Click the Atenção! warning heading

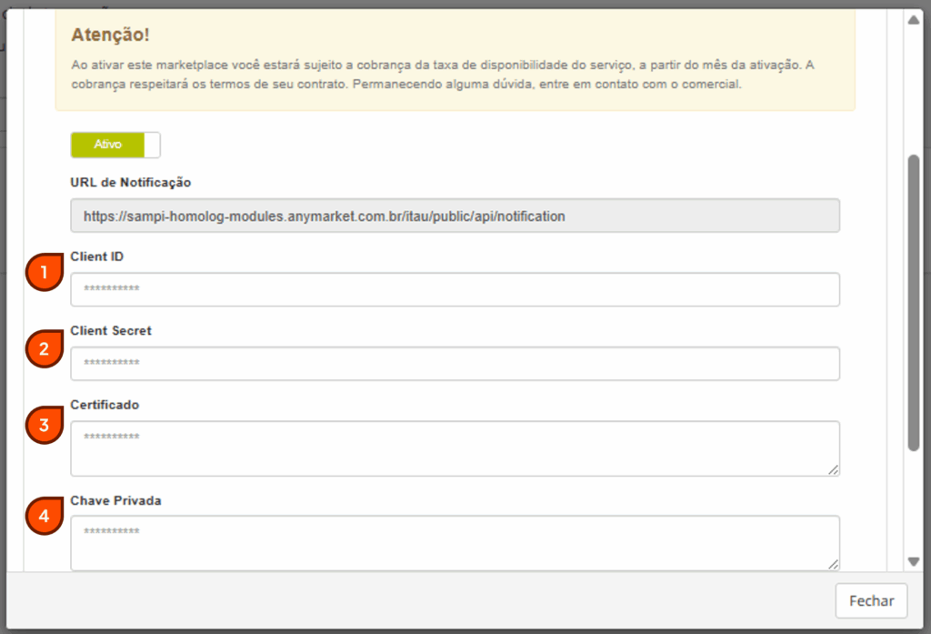pyautogui.click(x=110, y=35)
